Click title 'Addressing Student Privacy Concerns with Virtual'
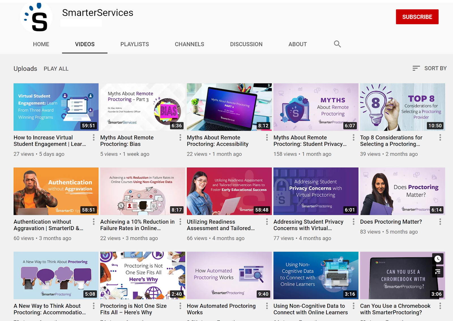Viewport: 453px width, 321px height. (308, 225)
